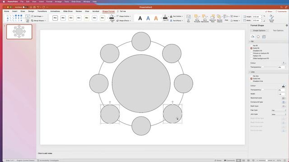The image size is (289, 162).
Task: Select the Solid fill radio button
Action: click(251, 48)
